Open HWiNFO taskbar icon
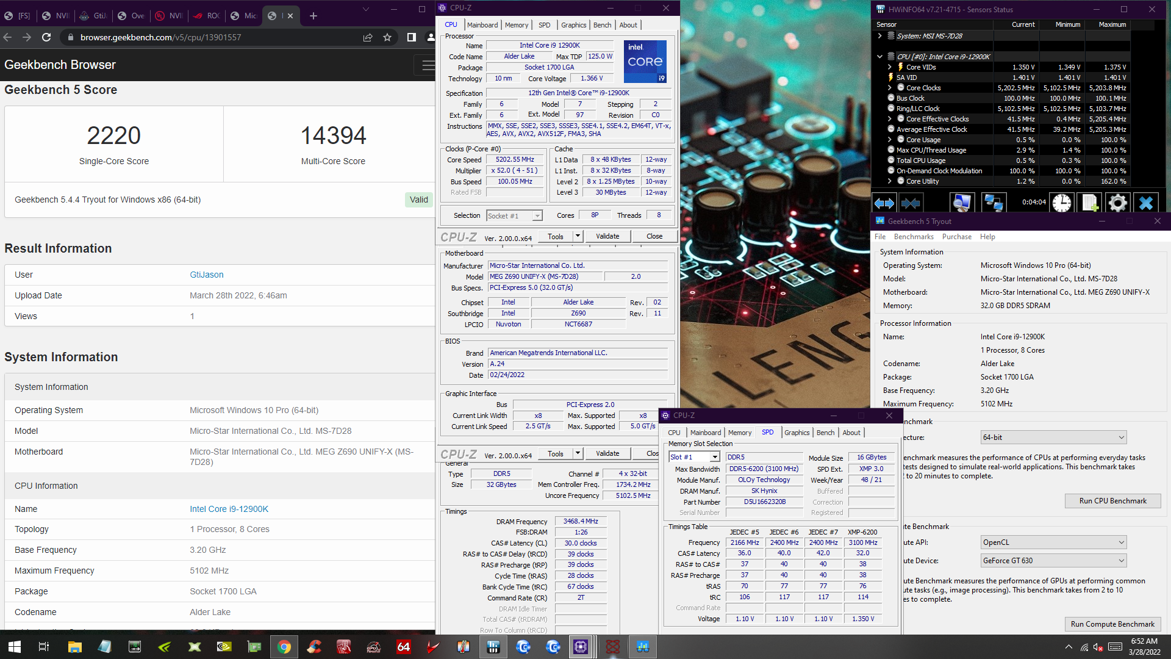Viewport: 1171px width, 659px height. click(493, 647)
